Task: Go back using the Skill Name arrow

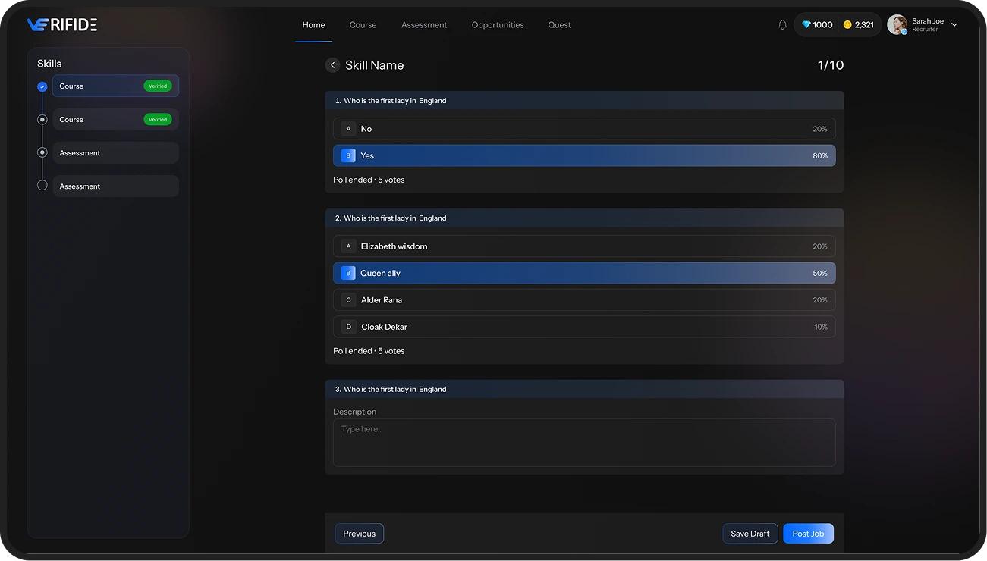Action: (332, 65)
